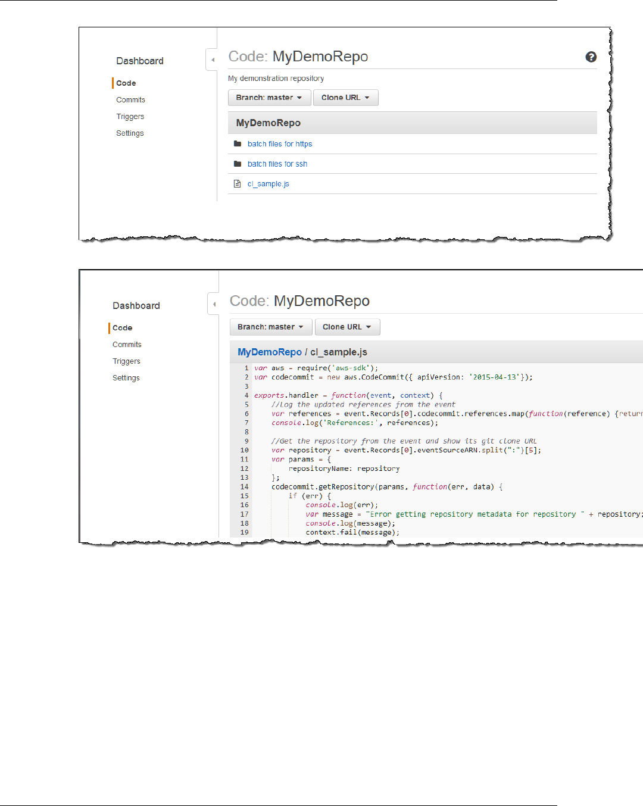The height and width of the screenshot is (806, 643).
Task: Open Branch: master dropdown in upper screenshot
Action: click(x=270, y=98)
